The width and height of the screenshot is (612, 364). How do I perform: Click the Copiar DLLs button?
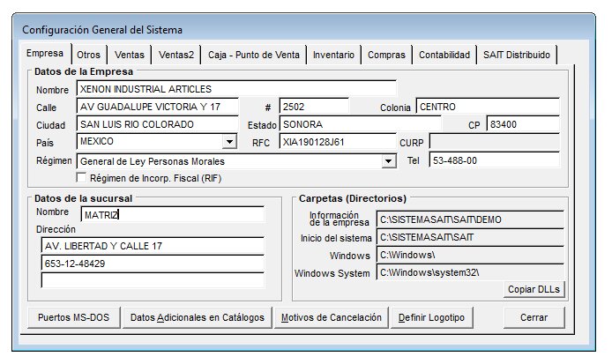534,289
